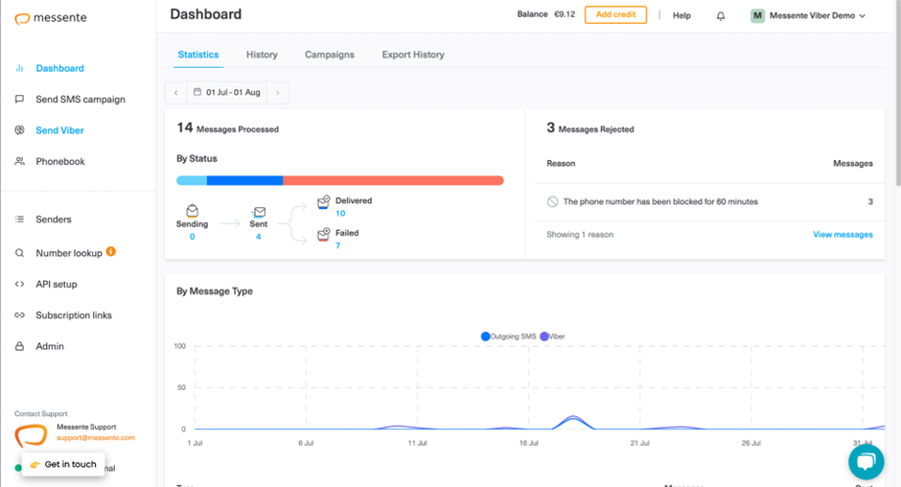Viewport: 901px width, 487px height.
Task: Click the support@messente.com email link
Action: (96, 437)
